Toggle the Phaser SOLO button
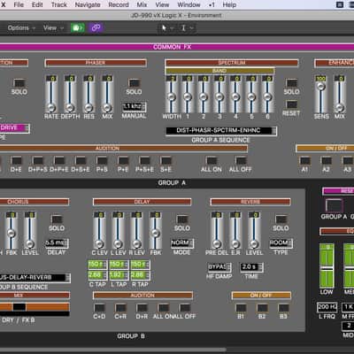Screen dimensions: 354x354 coord(134,83)
